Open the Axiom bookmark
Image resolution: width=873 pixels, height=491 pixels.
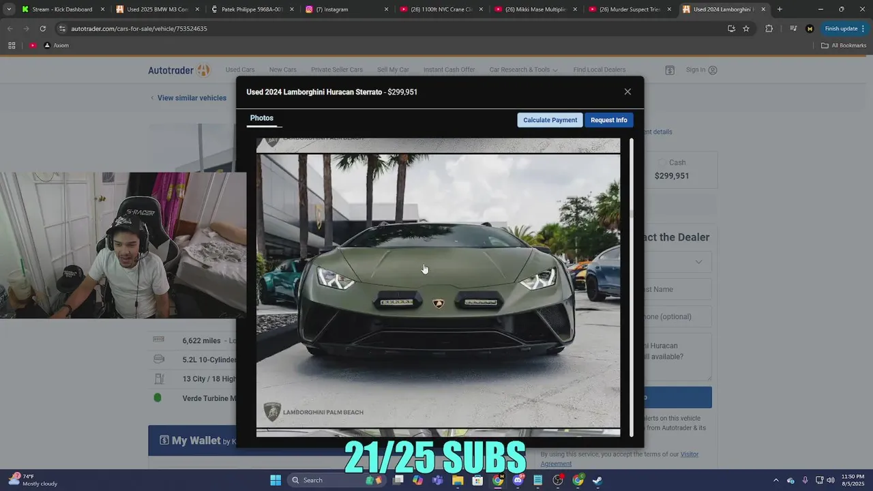point(56,46)
